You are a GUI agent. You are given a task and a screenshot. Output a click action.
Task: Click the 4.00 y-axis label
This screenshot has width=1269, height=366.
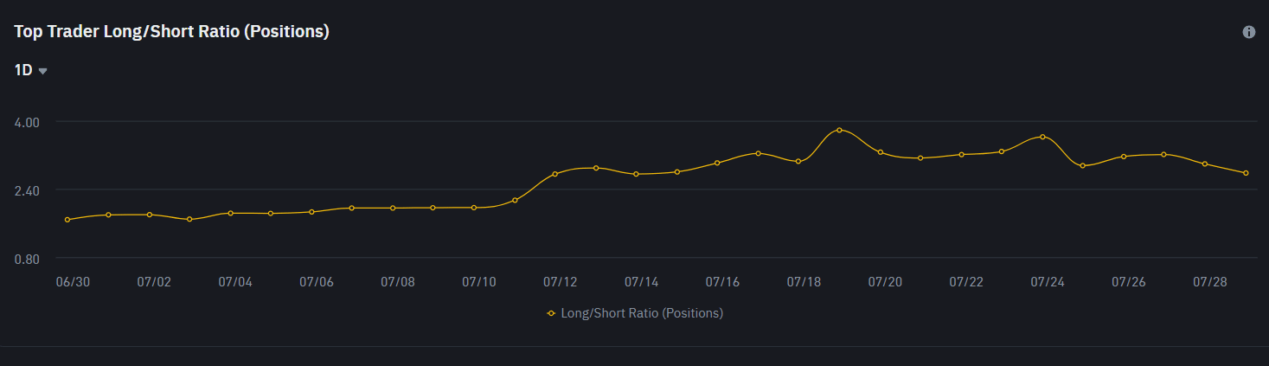(x=28, y=122)
